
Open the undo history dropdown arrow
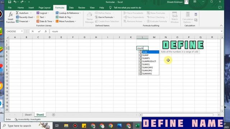[x=18, y=2]
